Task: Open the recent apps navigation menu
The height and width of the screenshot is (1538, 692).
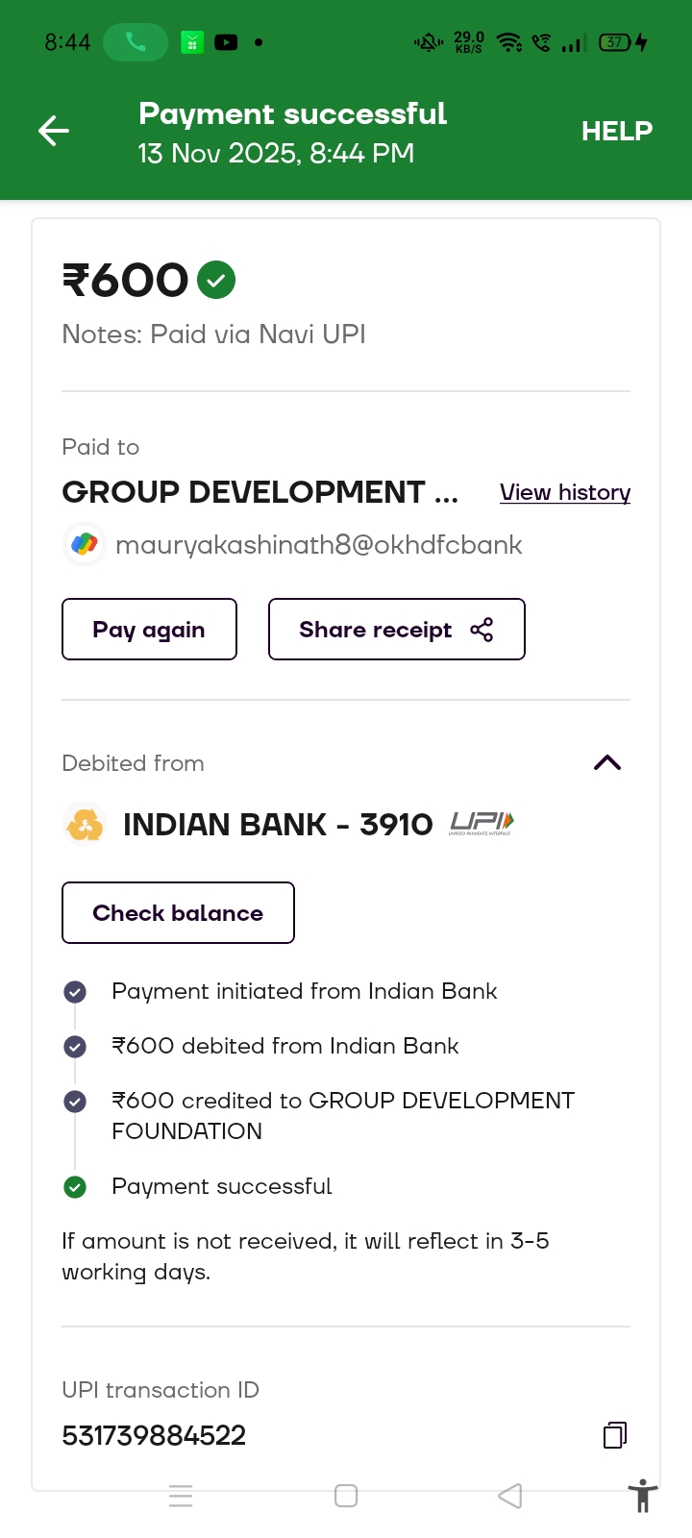Action: (x=181, y=1496)
